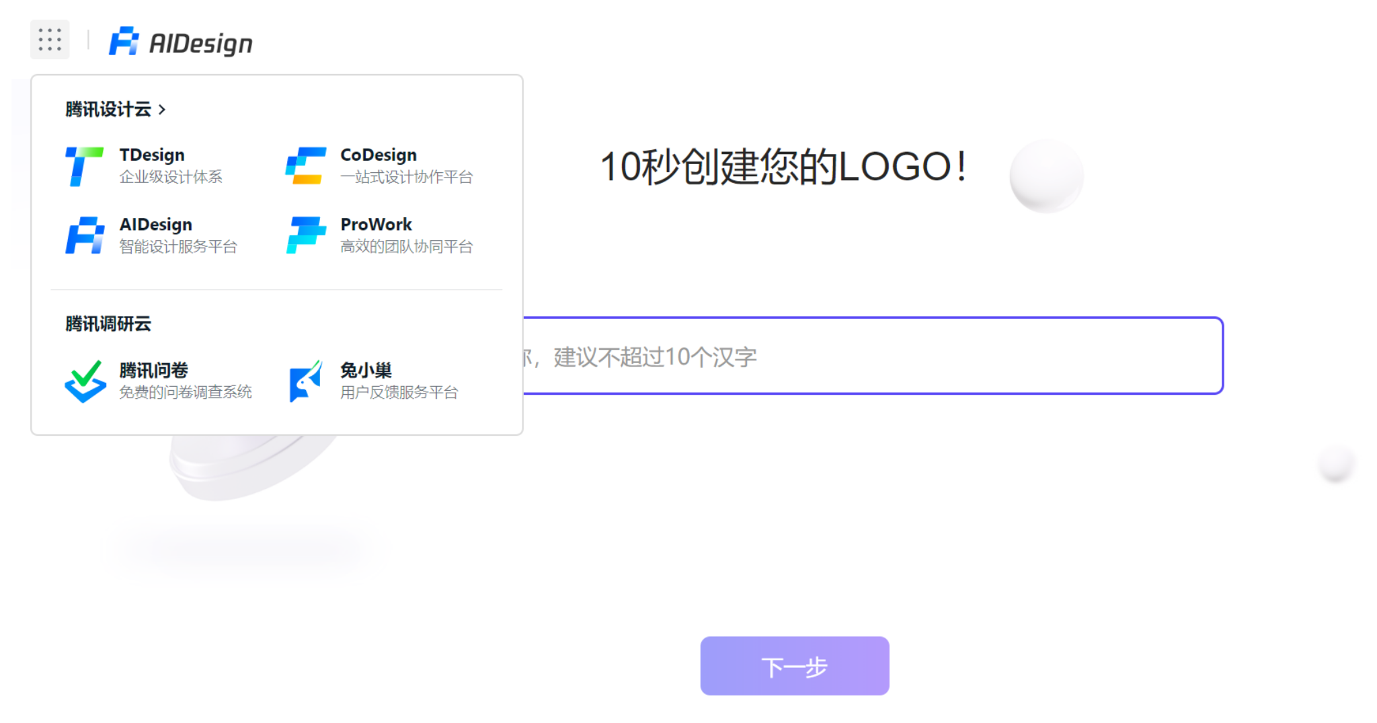Open the 腾讯设计云 heading link
1377x723 pixels.
(x=108, y=110)
